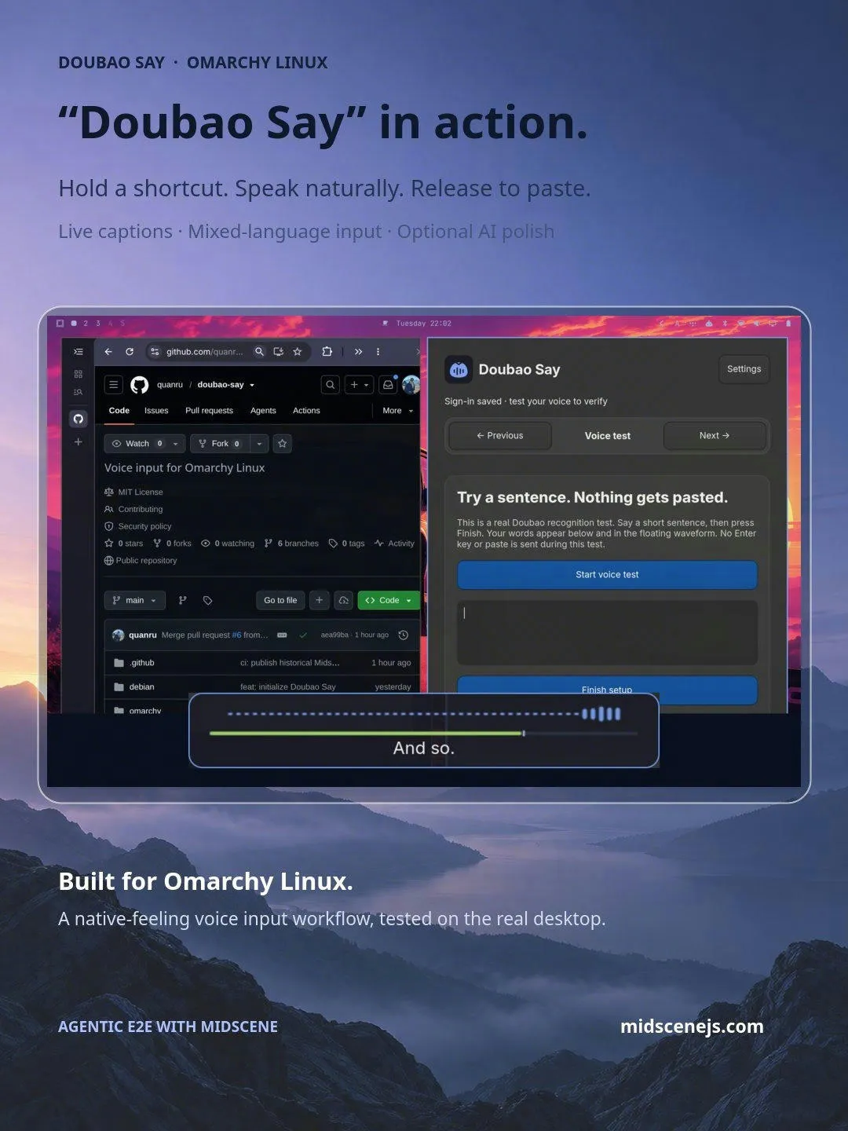Go to Next step in Doubao Say
The width and height of the screenshot is (848, 1131).
tap(715, 436)
